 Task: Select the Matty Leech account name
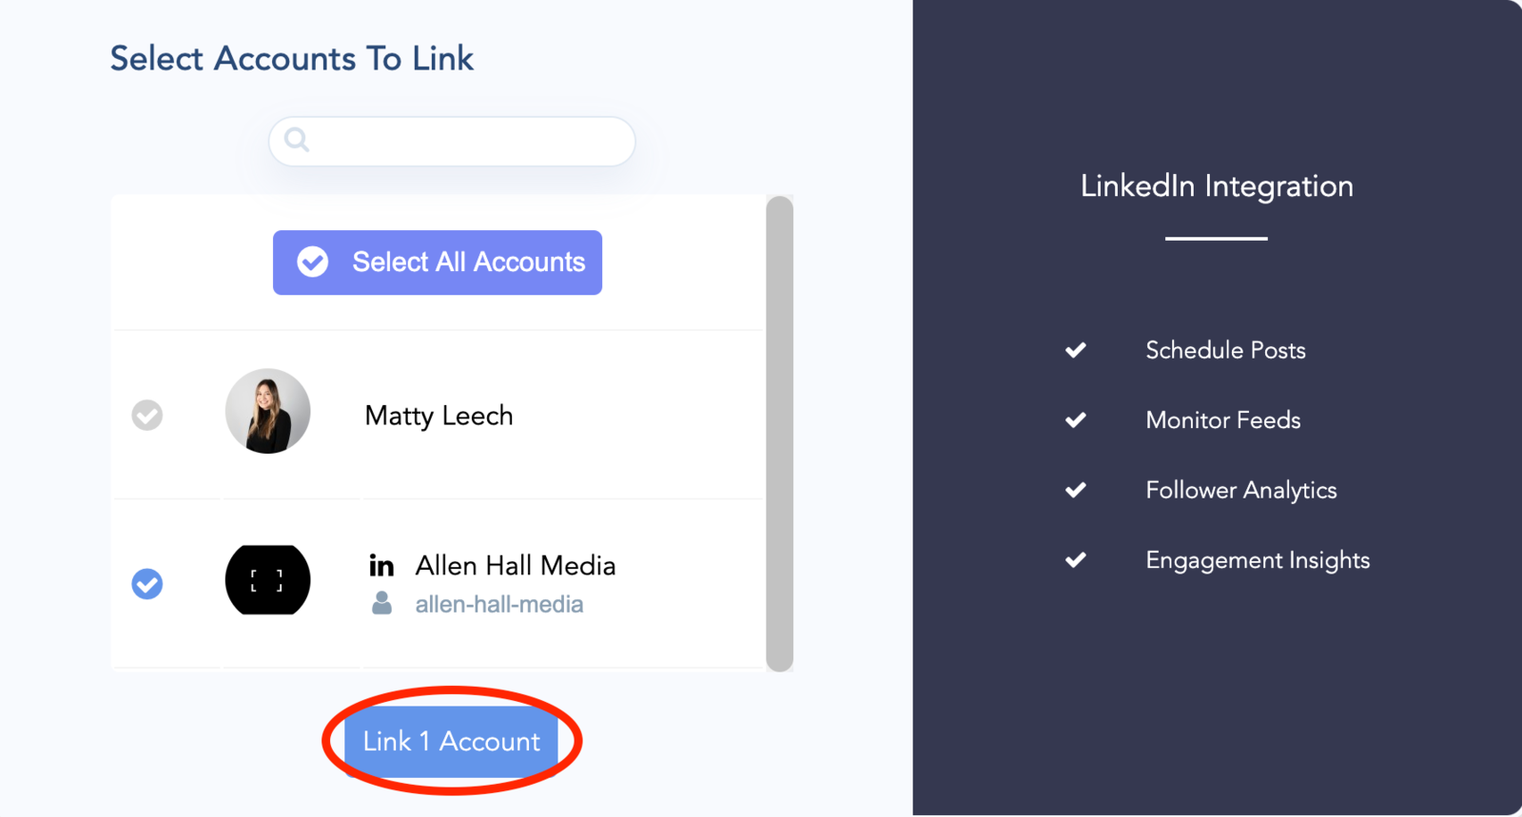click(439, 416)
